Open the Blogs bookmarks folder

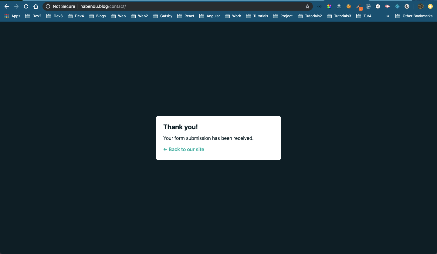pyautogui.click(x=97, y=16)
